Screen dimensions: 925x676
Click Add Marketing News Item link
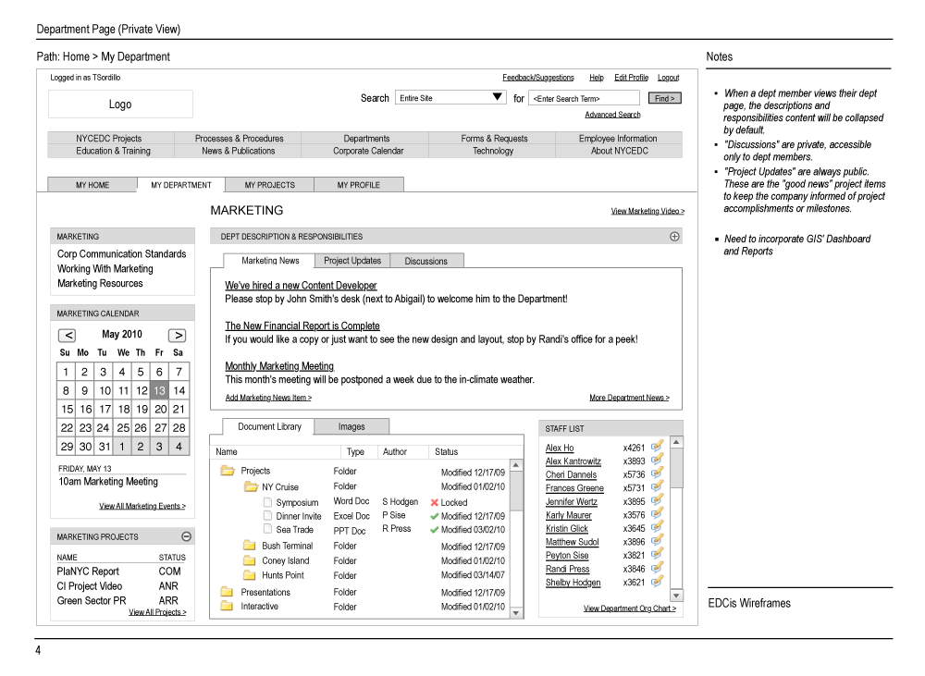266,397
